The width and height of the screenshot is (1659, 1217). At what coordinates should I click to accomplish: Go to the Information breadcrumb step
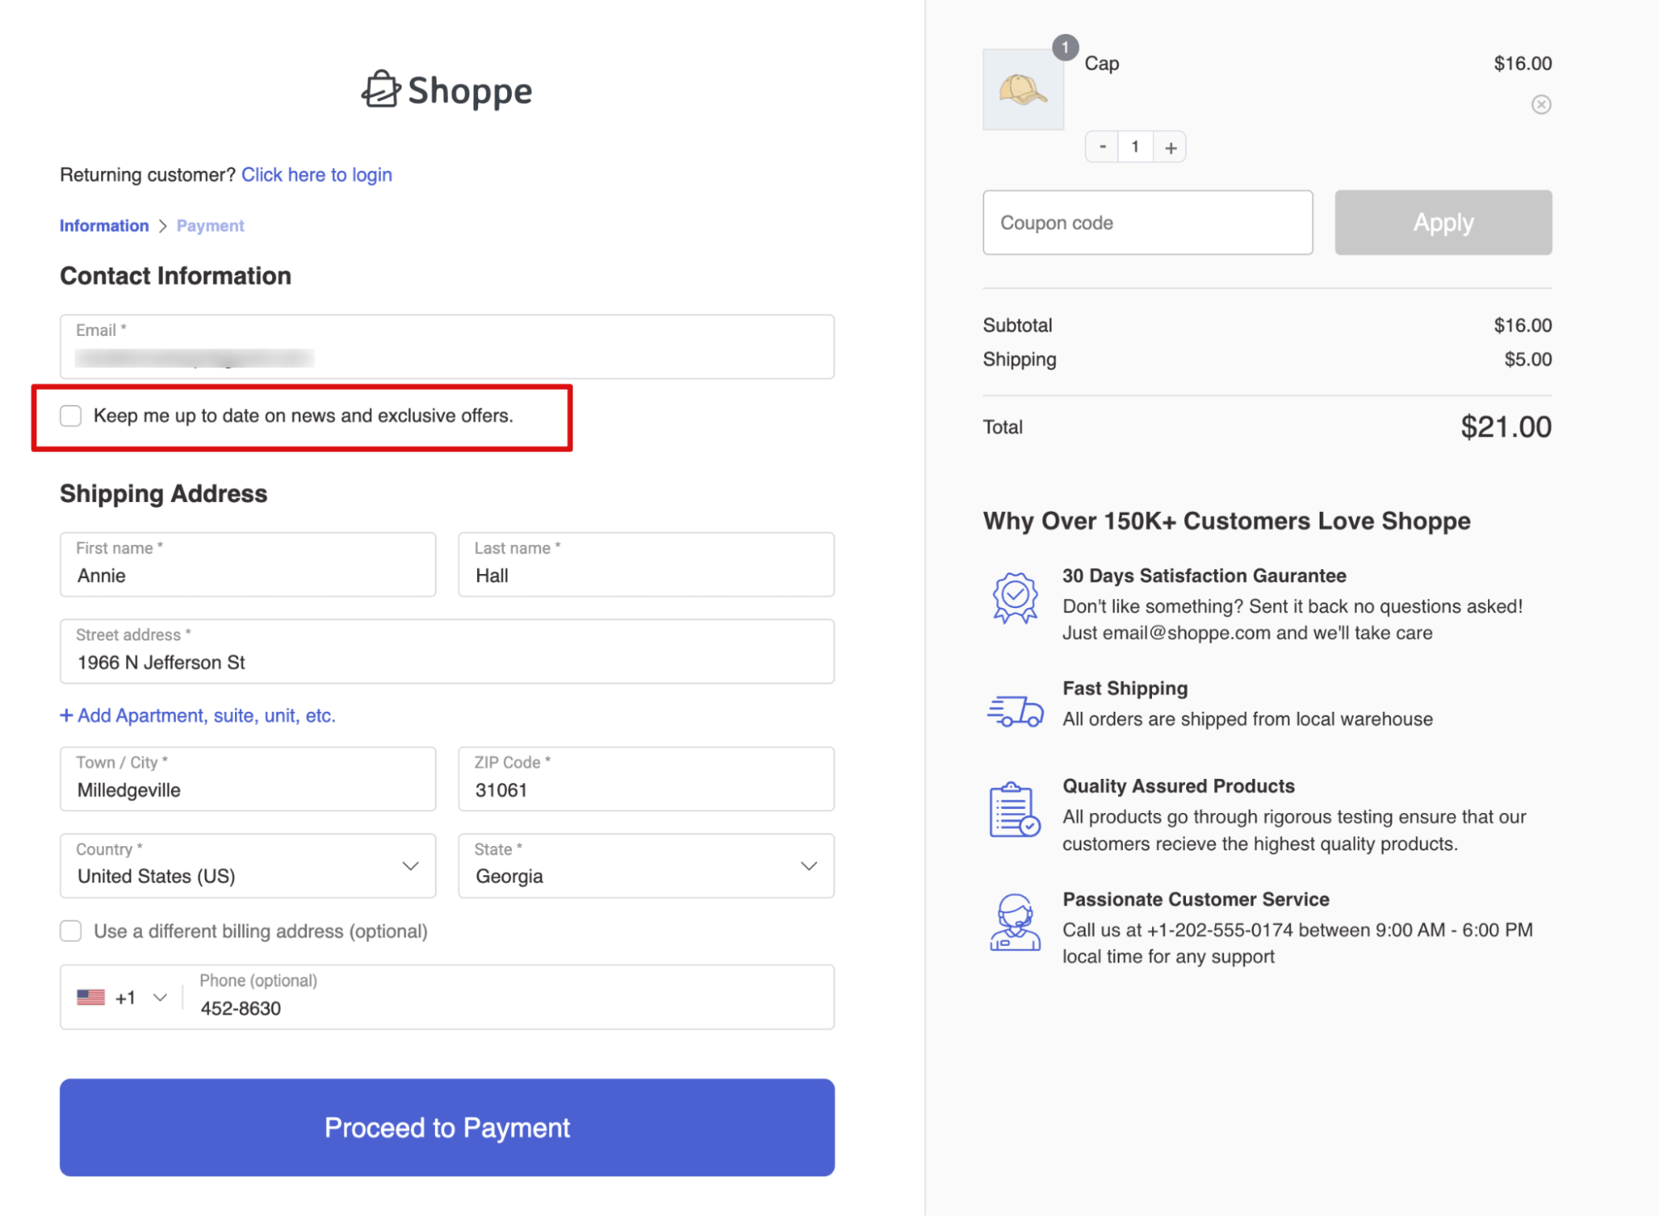[103, 225]
